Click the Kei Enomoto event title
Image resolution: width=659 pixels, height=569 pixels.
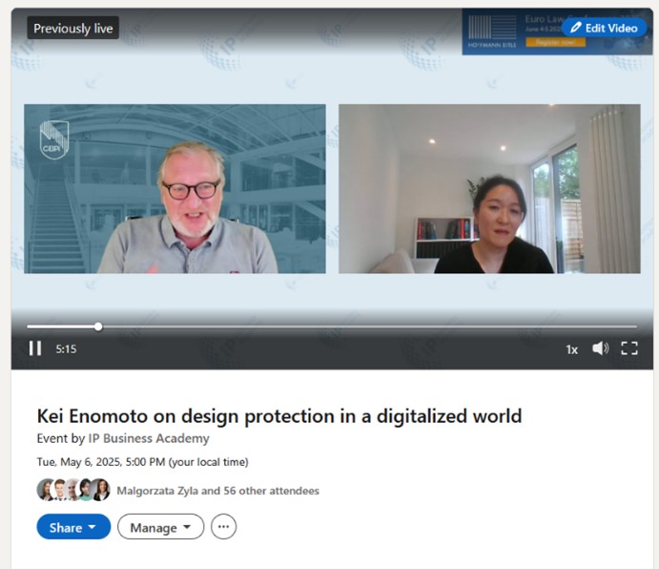pos(278,416)
